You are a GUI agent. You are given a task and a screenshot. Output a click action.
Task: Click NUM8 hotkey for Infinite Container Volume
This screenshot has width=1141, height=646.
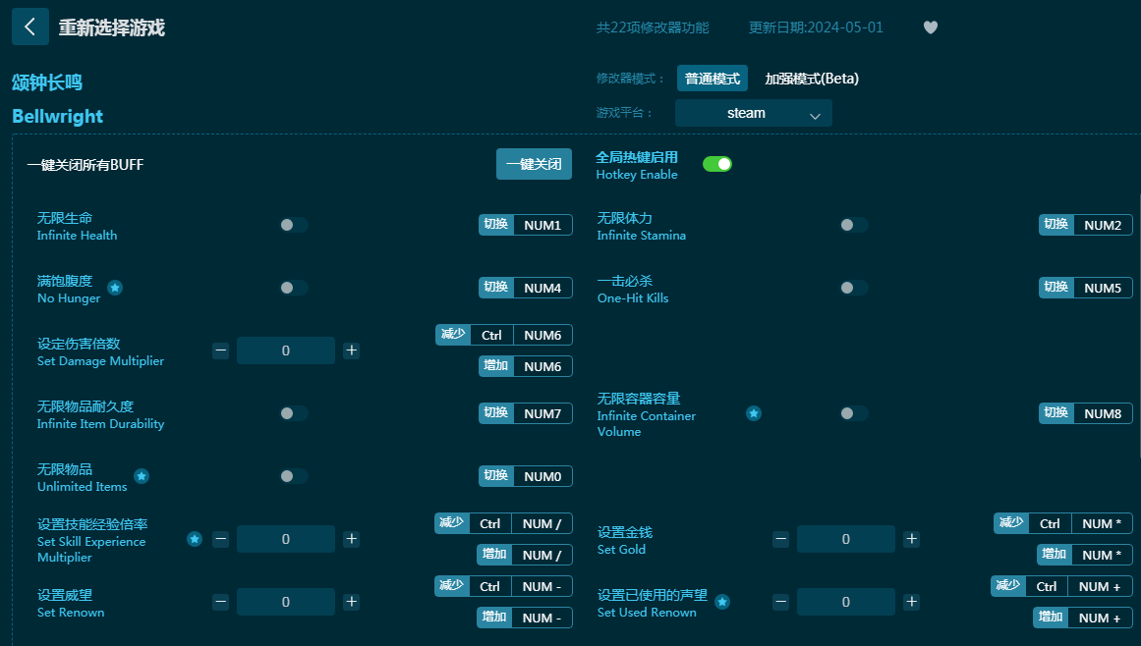1086,413
